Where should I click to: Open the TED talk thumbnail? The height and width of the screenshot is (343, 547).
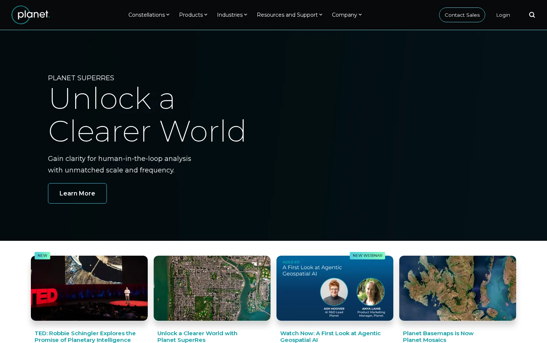pos(89,288)
